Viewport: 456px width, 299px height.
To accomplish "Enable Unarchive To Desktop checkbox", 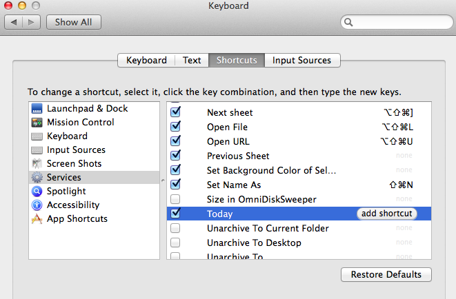I will [x=175, y=243].
